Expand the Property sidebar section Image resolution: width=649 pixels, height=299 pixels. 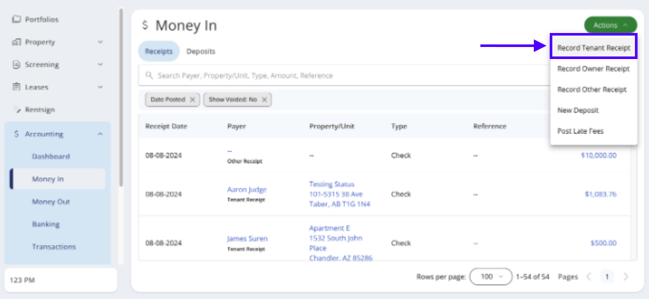tap(100, 42)
